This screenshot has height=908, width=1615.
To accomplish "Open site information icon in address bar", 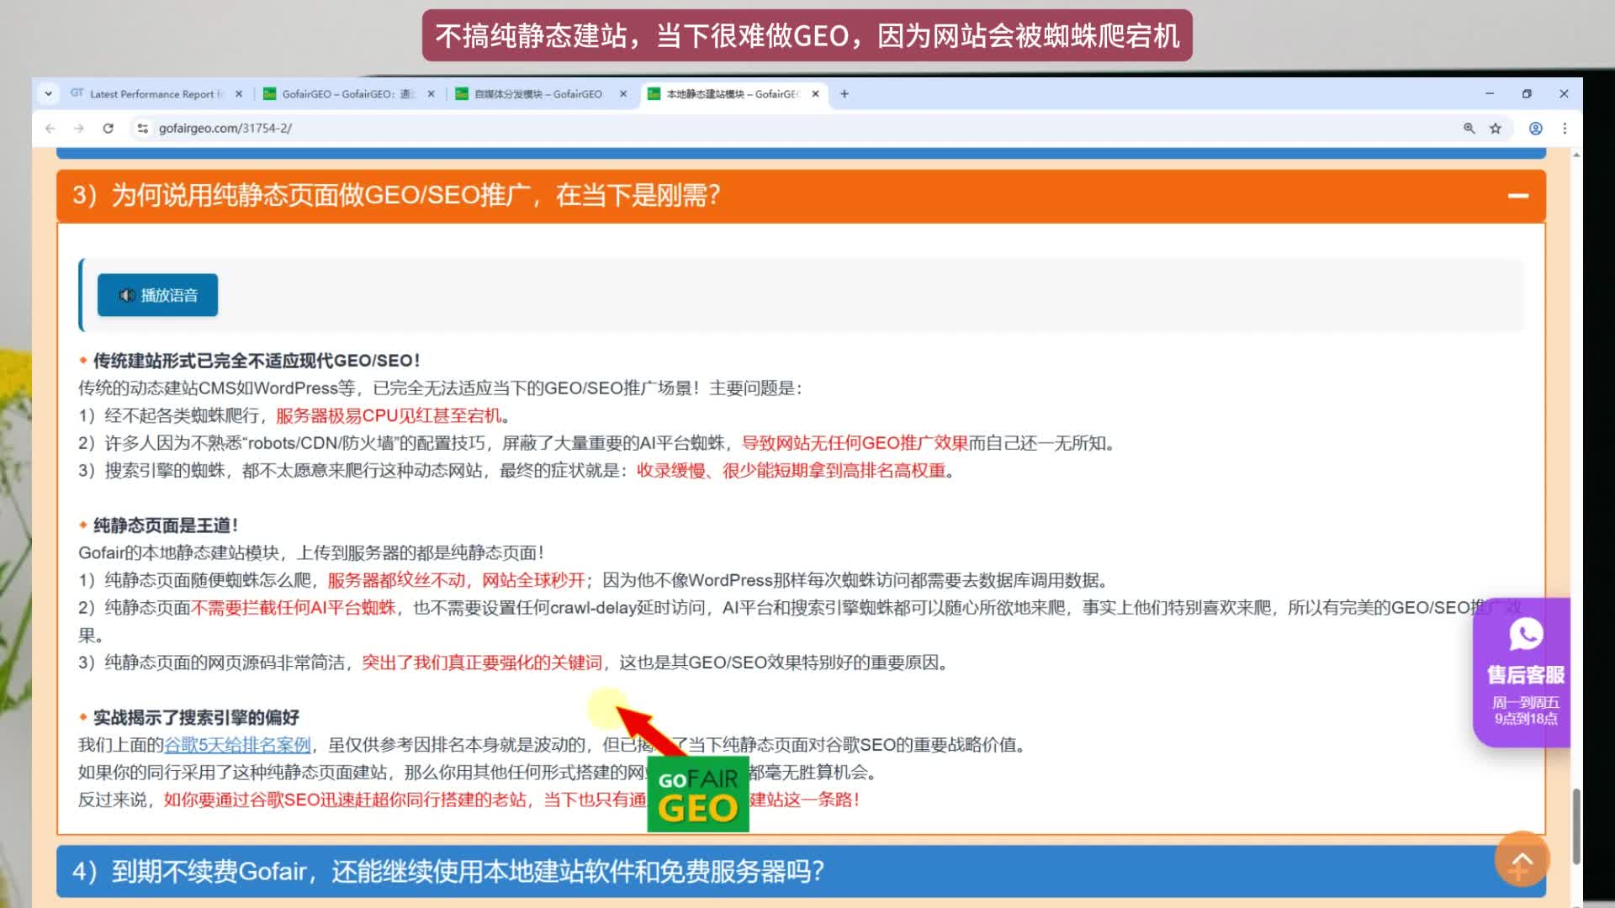I will click(143, 129).
